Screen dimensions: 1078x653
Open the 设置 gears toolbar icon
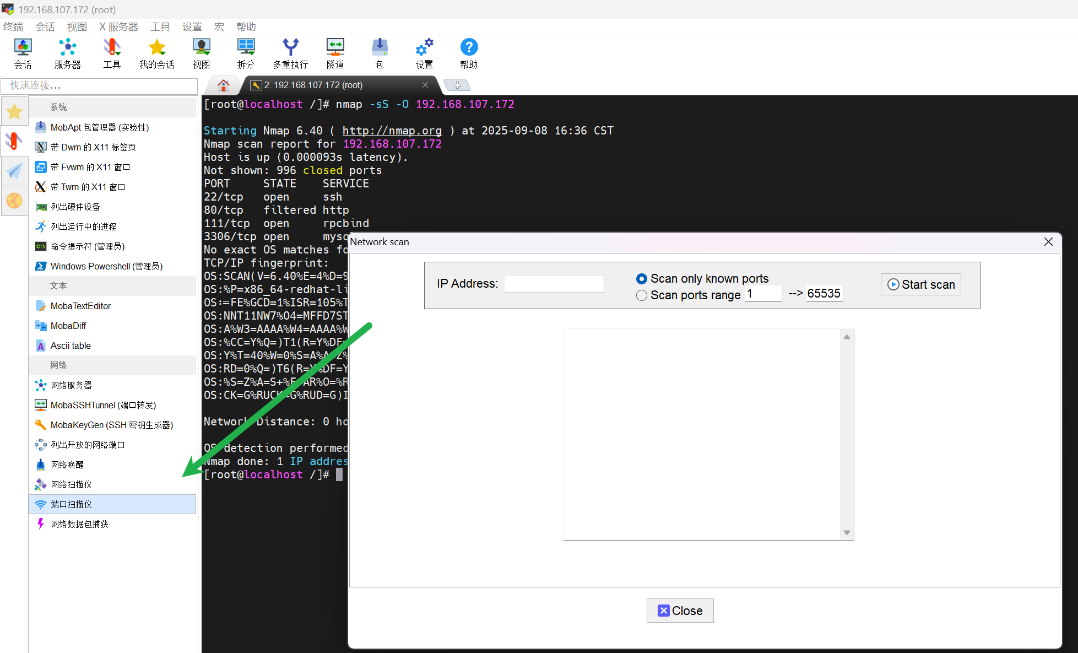coord(424,53)
